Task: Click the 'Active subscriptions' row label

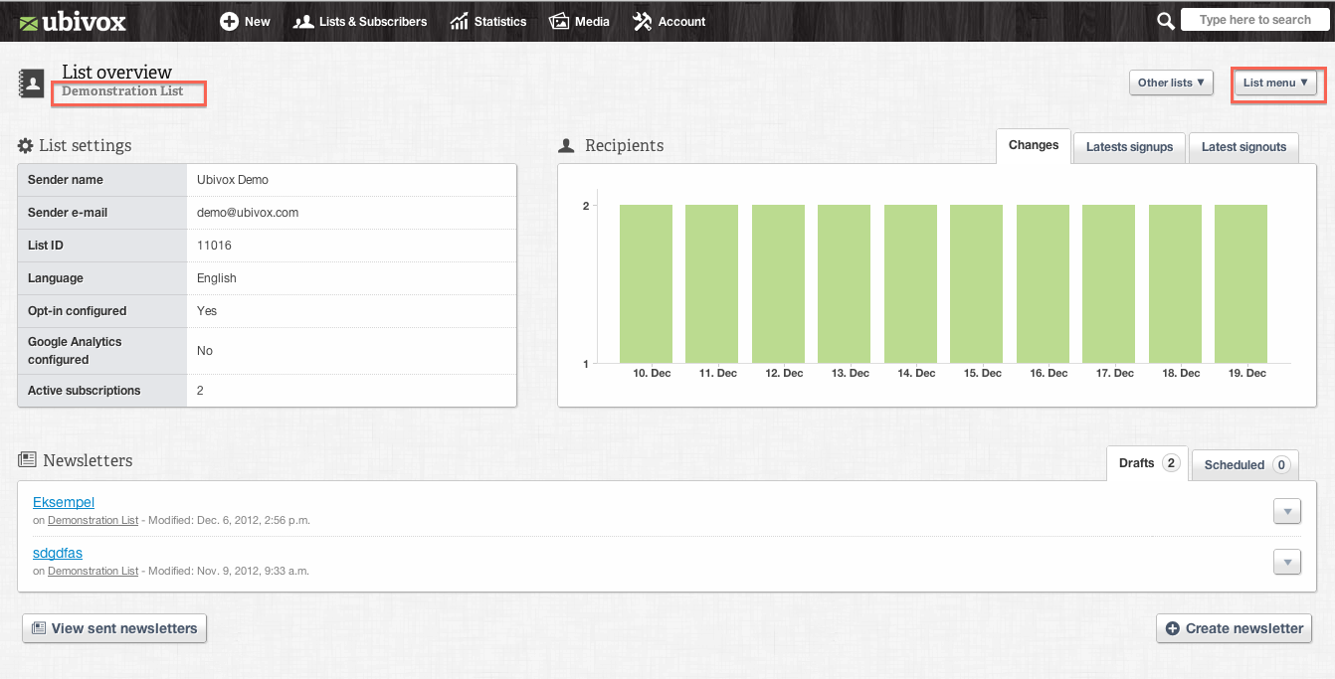Action: coord(85,391)
